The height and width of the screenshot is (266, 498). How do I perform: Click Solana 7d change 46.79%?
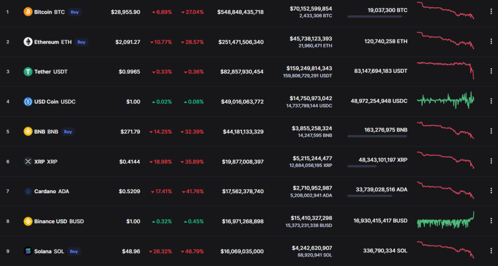point(193,251)
